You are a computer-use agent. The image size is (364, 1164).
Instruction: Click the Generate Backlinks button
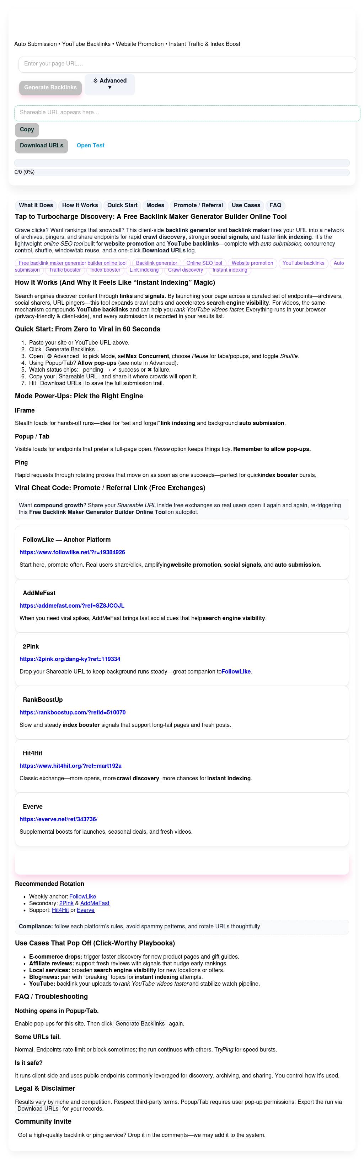tap(50, 88)
